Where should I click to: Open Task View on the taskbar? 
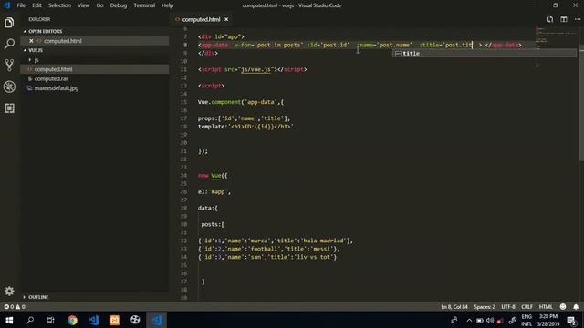click(x=51, y=320)
